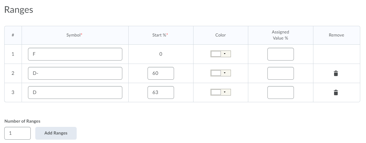Image resolution: width=366 pixels, height=143 pixels.
Task: Click the white color swatch in D- row
Action: 216,73
